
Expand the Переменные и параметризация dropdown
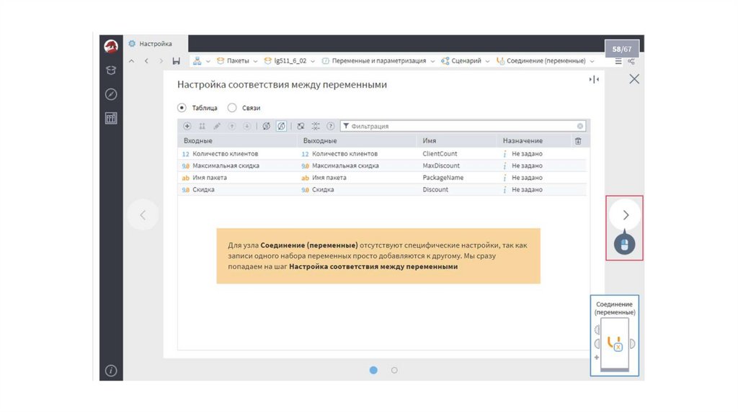click(x=433, y=61)
